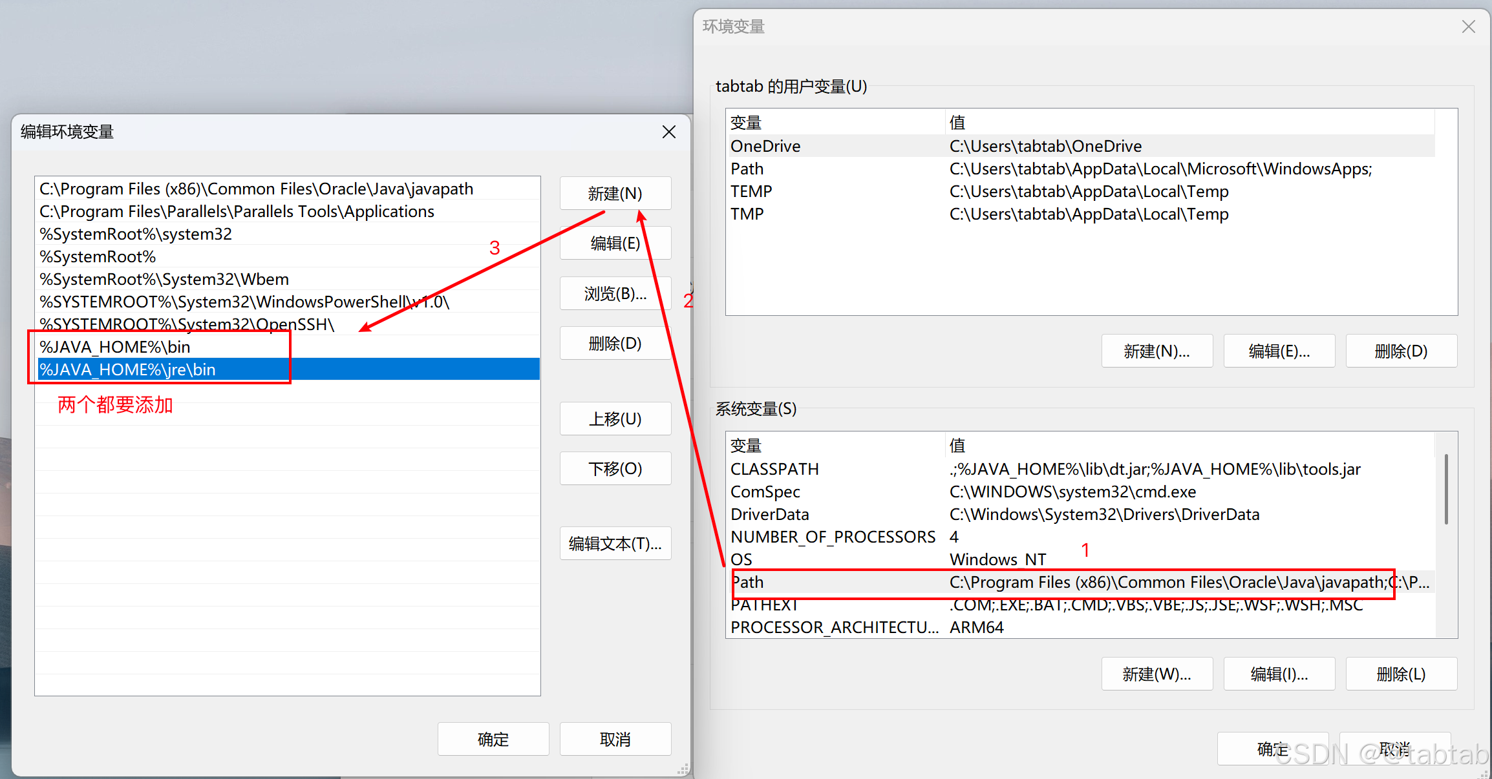Click 取消 in the edit variable dialog
1492x779 pixels.
(x=615, y=739)
